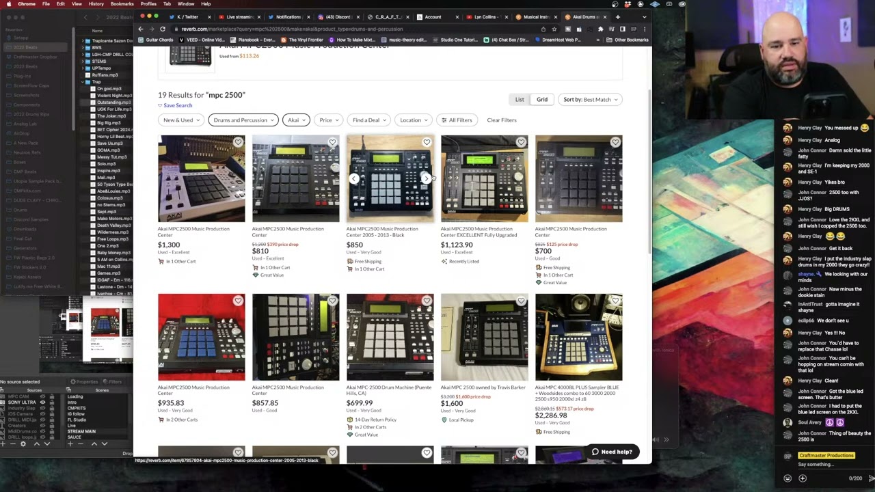The image size is (875, 492).
Task: Favorite the $699.99 Drum Machine heart icon
Action: click(x=427, y=301)
